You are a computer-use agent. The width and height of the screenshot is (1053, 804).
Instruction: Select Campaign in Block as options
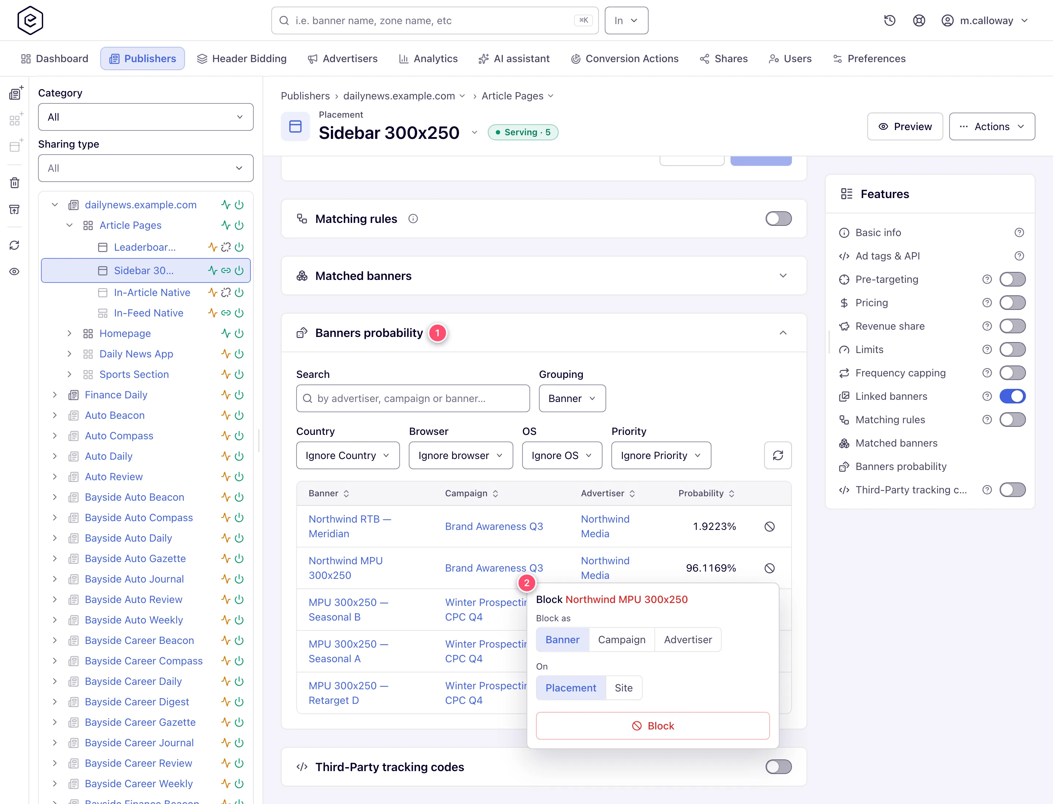(621, 640)
